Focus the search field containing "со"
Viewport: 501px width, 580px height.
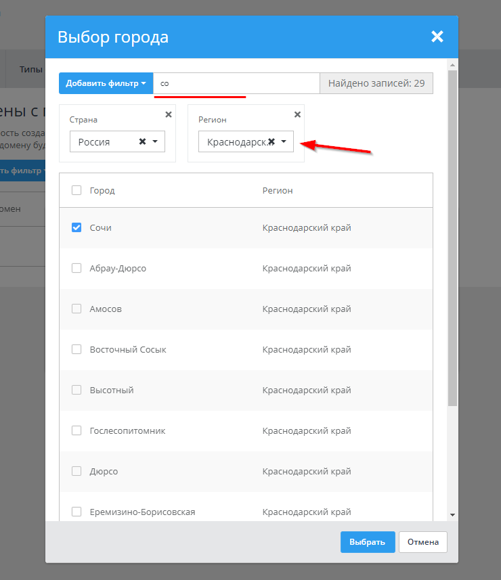[x=236, y=83]
